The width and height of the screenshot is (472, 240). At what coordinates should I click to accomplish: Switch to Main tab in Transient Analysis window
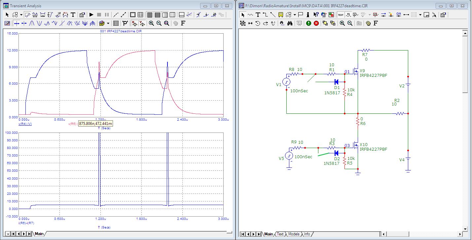tap(39, 234)
